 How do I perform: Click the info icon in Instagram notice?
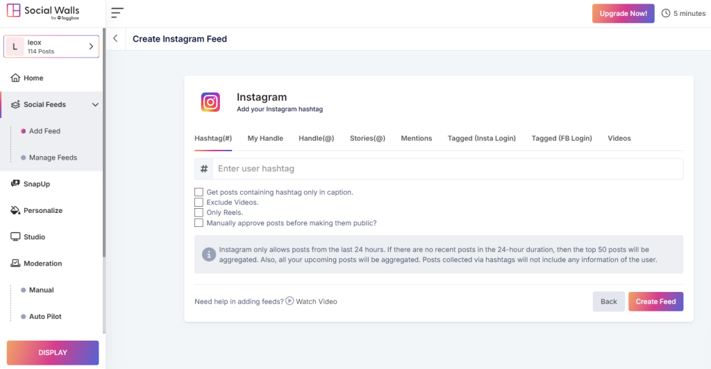pyautogui.click(x=209, y=255)
